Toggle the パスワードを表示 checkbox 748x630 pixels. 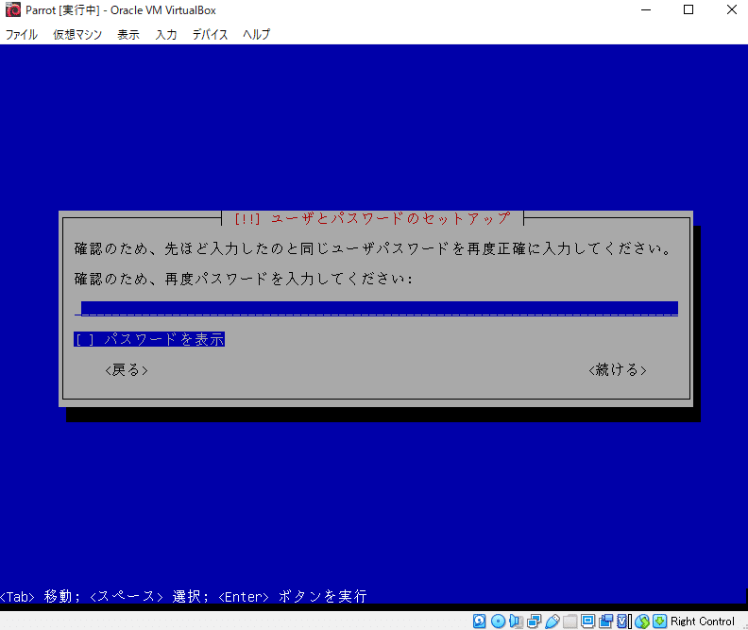click(149, 339)
